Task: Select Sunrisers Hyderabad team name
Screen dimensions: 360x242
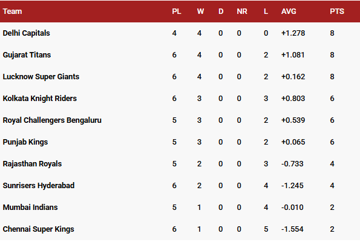Action: tap(39, 186)
